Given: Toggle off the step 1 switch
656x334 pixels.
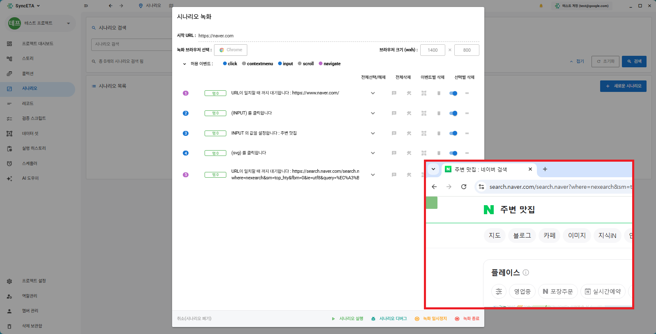Looking at the screenshot, I should click(x=453, y=93).
